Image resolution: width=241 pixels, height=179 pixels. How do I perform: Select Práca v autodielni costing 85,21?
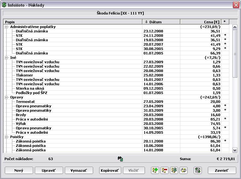tap(116, 119)
